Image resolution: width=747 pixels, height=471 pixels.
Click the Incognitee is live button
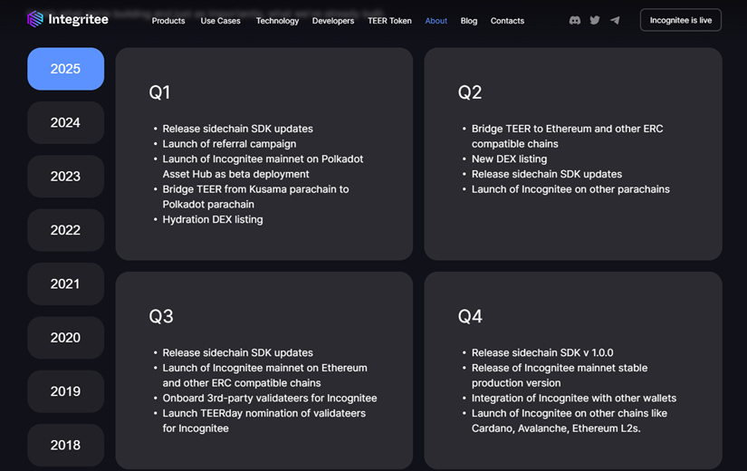[681, 20]
